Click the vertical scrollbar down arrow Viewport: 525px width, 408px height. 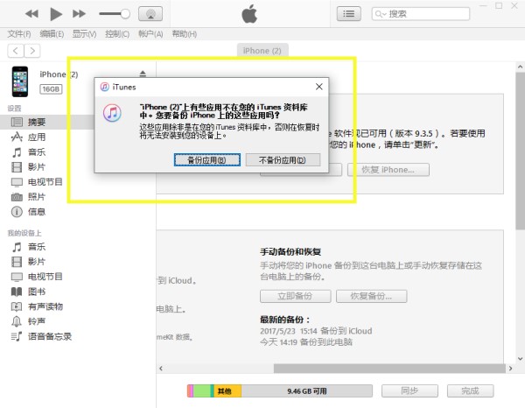point(520,358)
